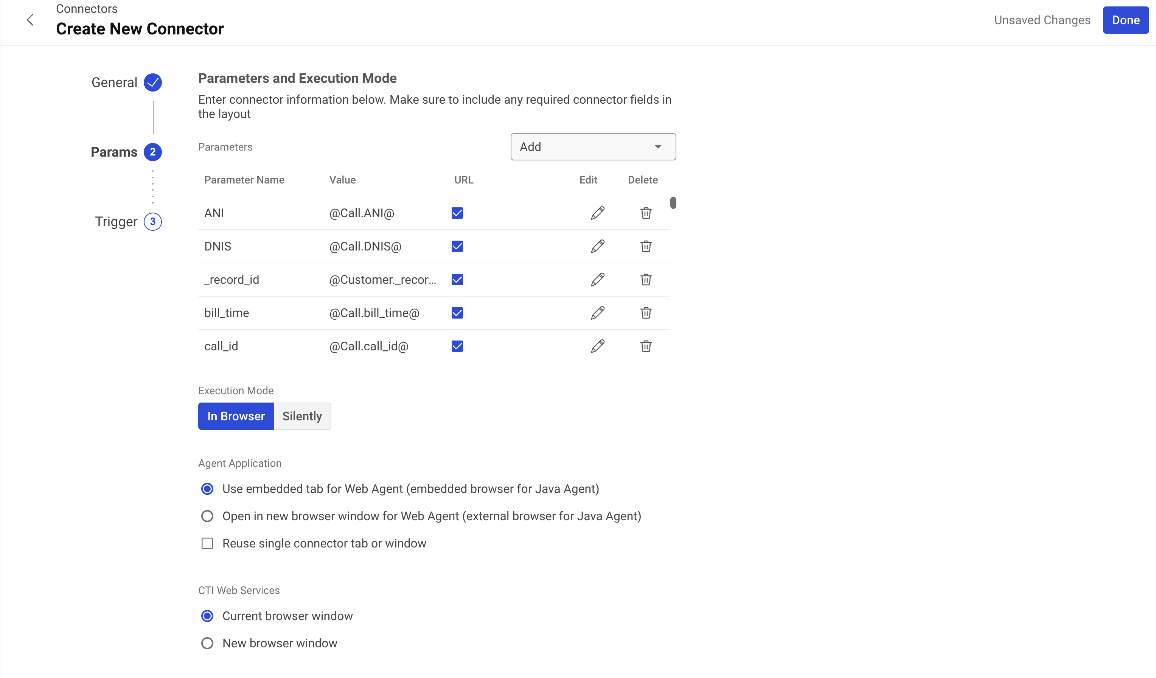Switch execution mode to Silently
This screenshot has width=1156, height=678.
302,416
